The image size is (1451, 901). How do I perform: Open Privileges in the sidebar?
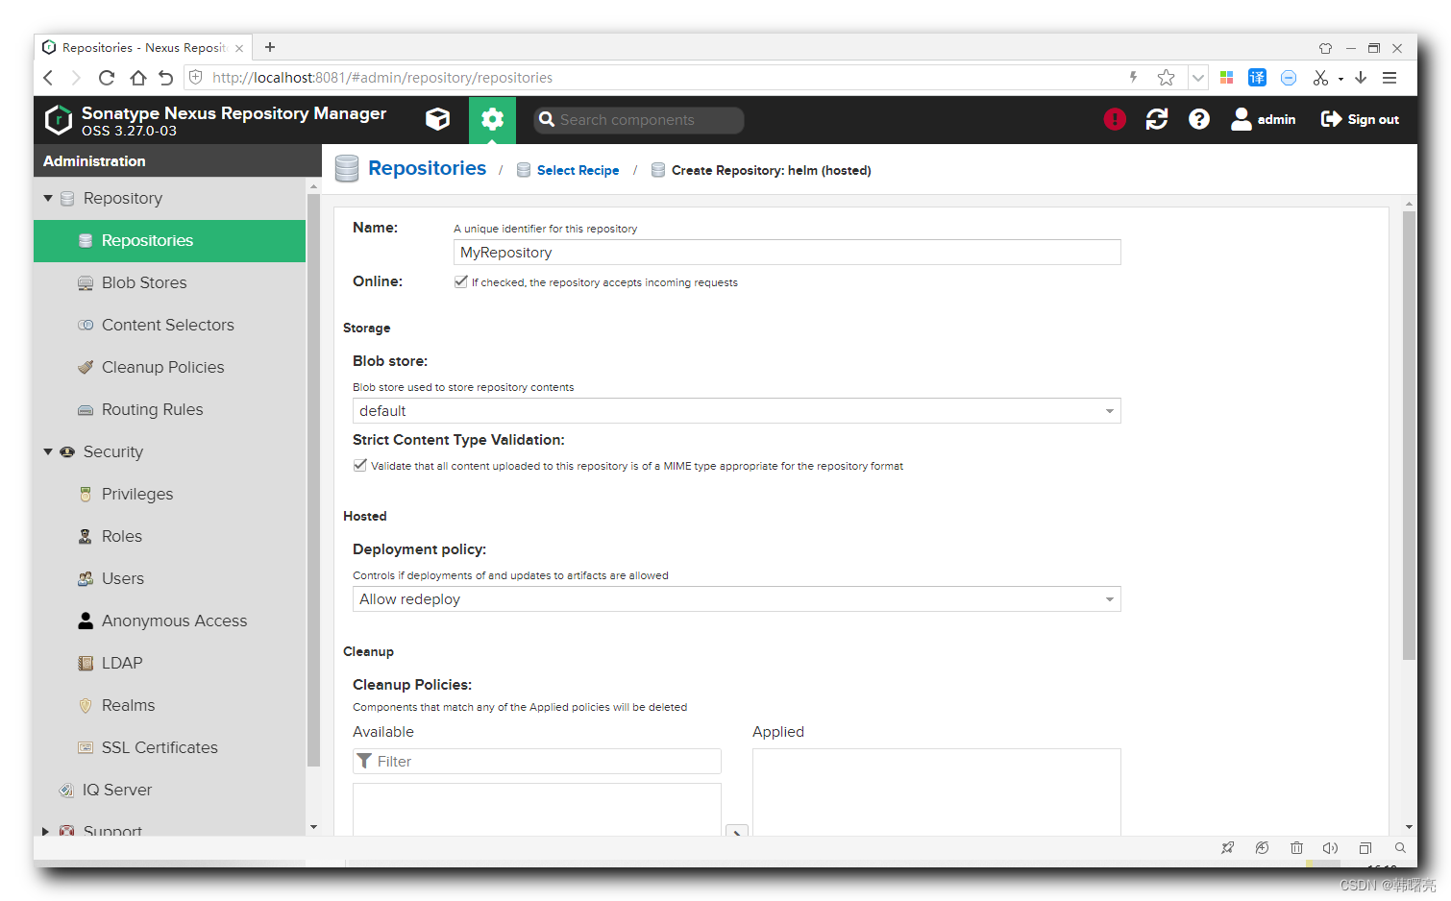pos(169,495)
